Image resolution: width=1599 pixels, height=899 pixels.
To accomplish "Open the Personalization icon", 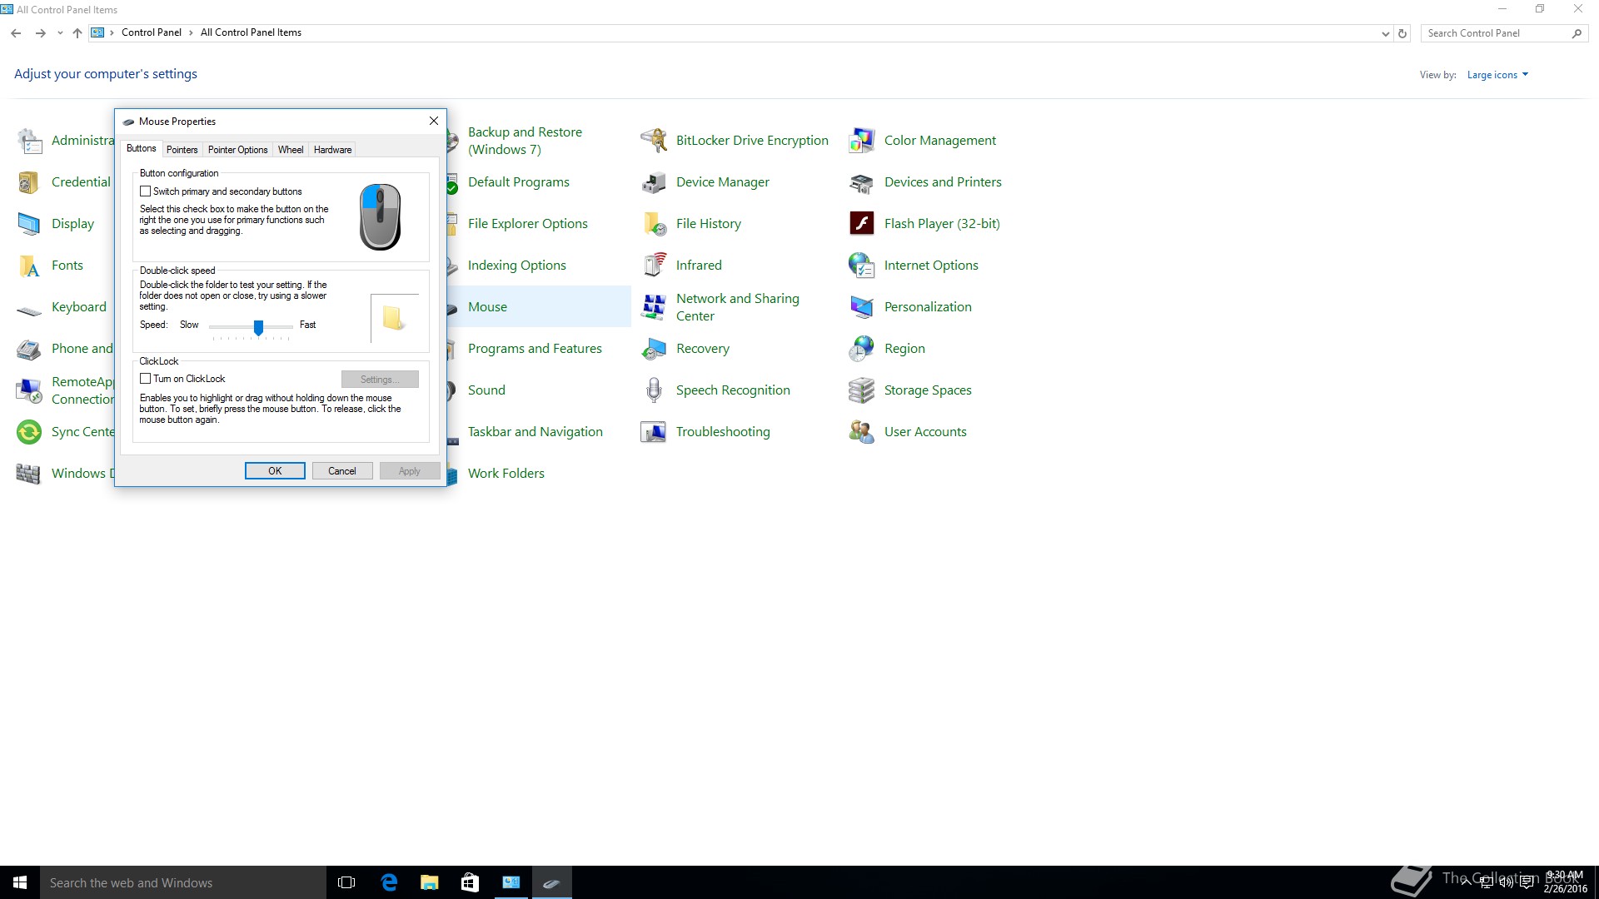I will [862, 307].
